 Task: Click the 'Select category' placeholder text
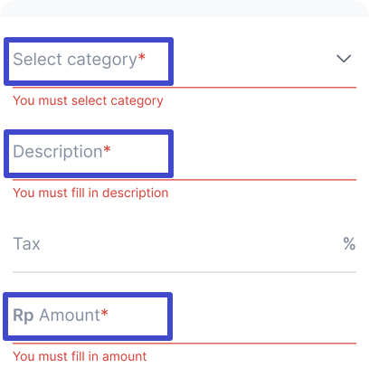tap(75, 60)
